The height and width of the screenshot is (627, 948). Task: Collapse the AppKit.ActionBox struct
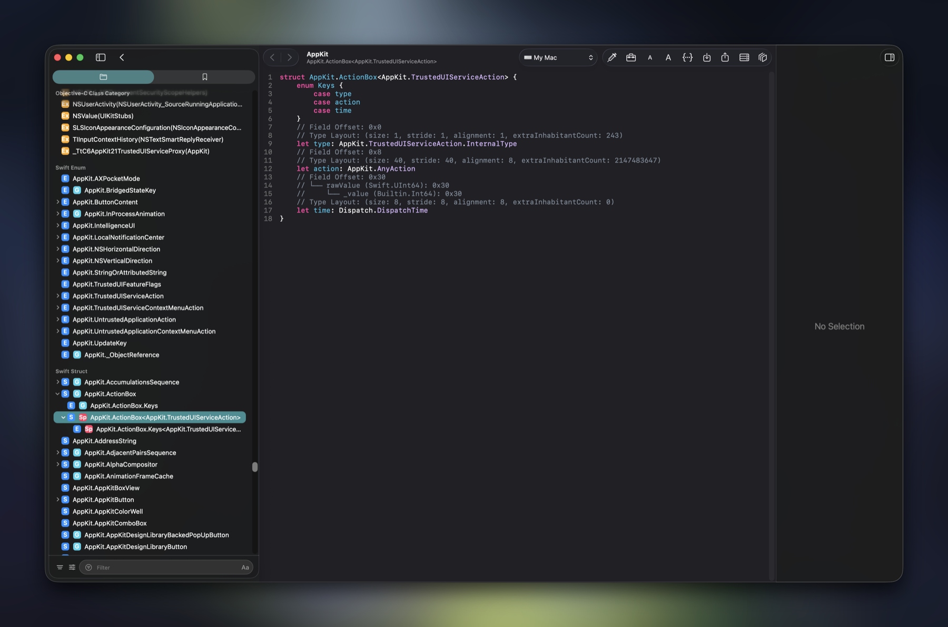point(57,394)
